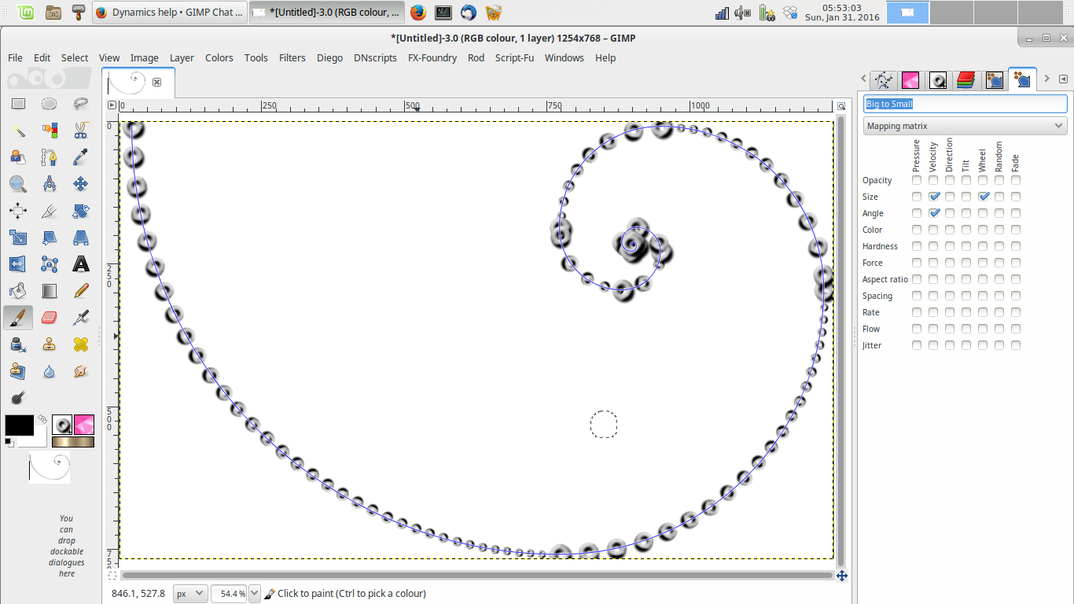Pick the Clone stamp tool

(49, 344)
